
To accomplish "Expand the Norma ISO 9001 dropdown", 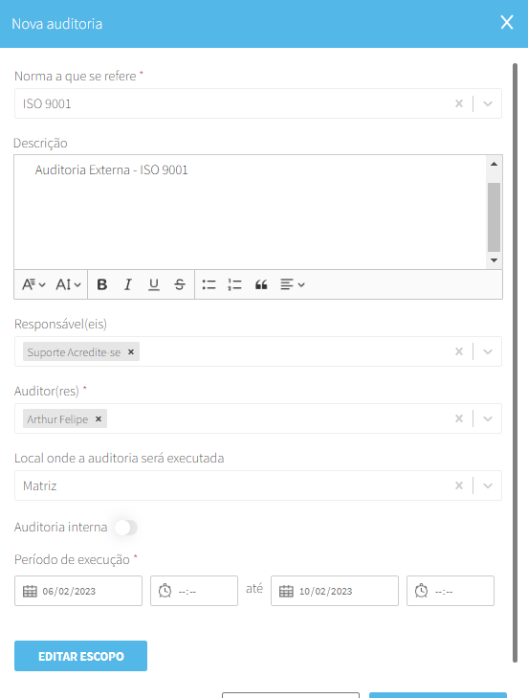I will 488,103.
